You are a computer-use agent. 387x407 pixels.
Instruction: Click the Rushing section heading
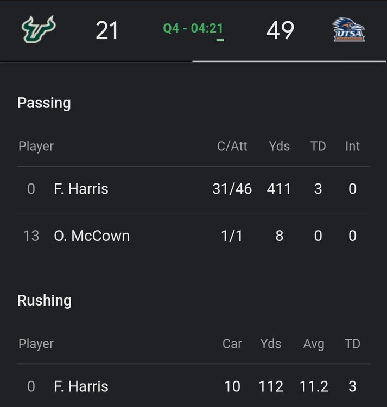click(x=45, y=301)
